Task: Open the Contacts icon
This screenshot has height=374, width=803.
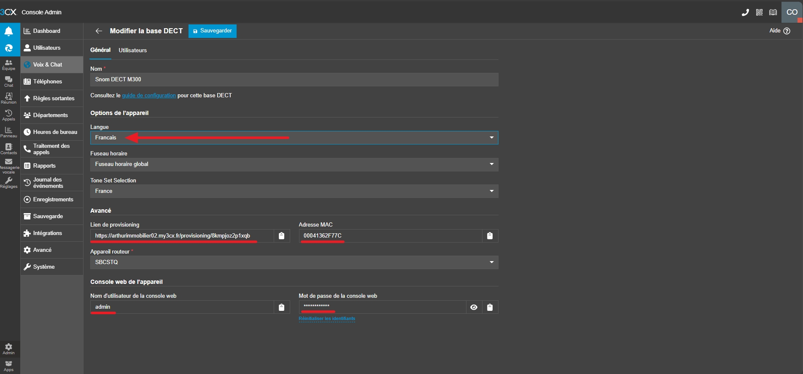Action: click(x=9, y=149)
